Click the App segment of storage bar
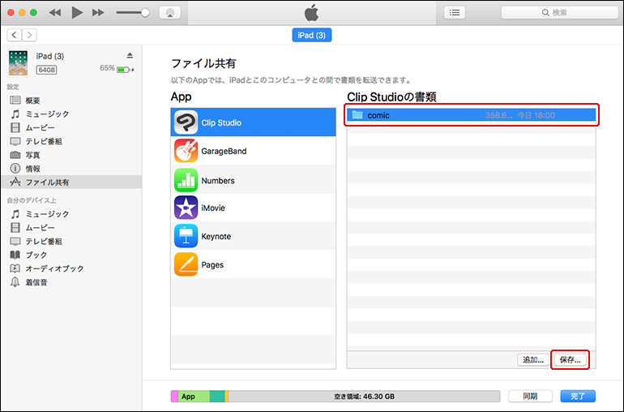The image size is (624, 412). [x=194, y=397]
